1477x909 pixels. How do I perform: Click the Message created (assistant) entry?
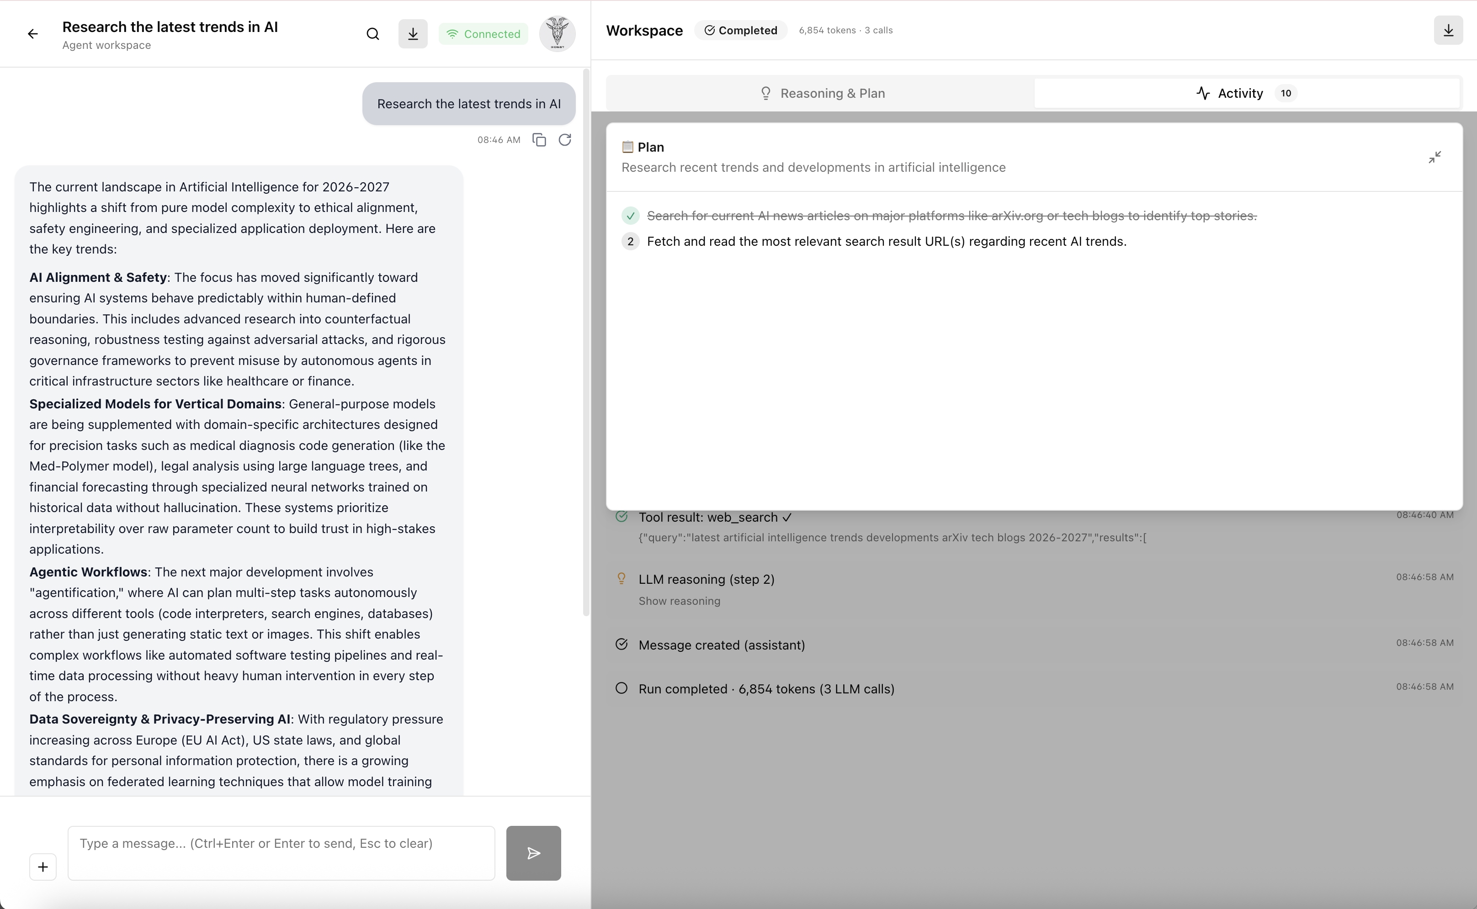click(x=1034, y=645)
